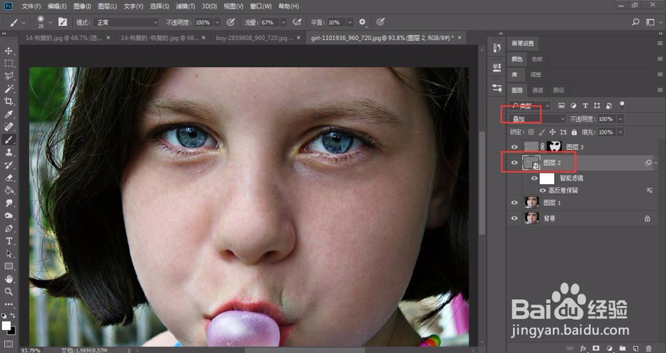Open the 滤镜(T) menu

pyautogui.click(x=185, y=7)
